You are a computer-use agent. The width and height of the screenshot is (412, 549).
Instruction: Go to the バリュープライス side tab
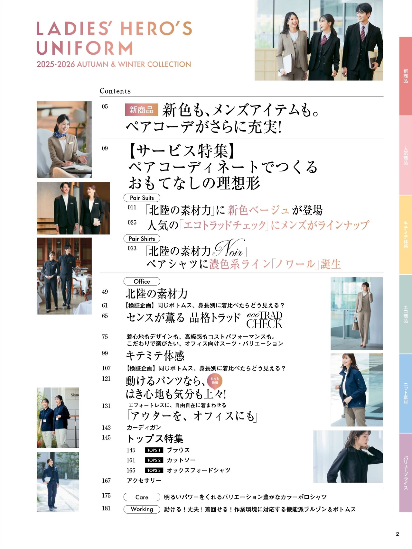click(406, 472)
